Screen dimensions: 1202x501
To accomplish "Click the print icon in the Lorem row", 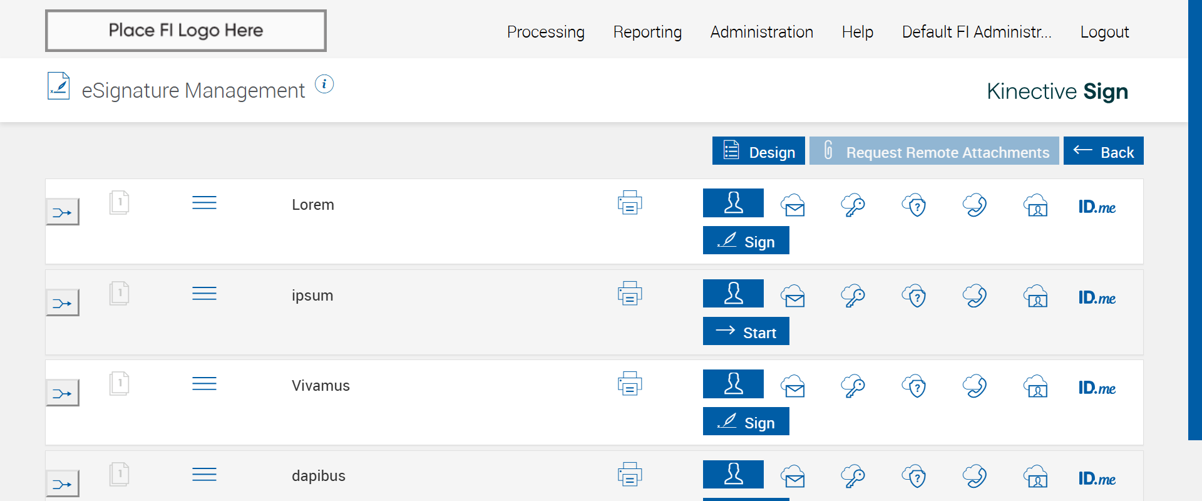I will coord(630,203).
